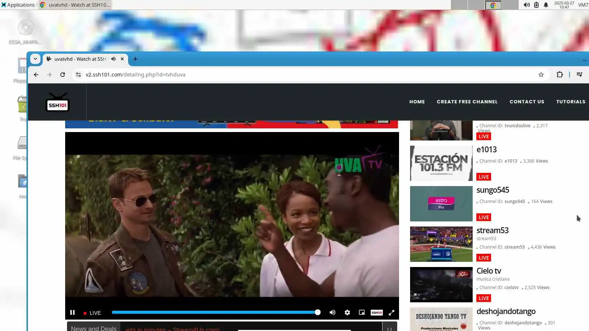Click the 'musica cristiana' description text

coord(493,279)
